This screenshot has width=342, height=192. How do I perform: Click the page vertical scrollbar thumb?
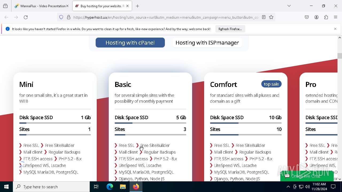coord(340,56)
